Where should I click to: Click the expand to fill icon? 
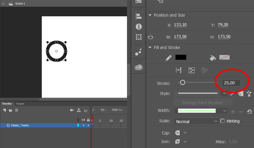[179, 70]
